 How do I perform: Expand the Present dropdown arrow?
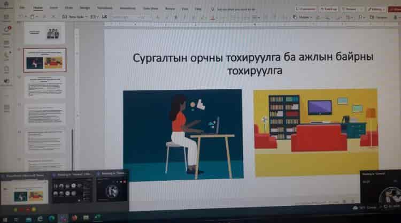(361, 9)
